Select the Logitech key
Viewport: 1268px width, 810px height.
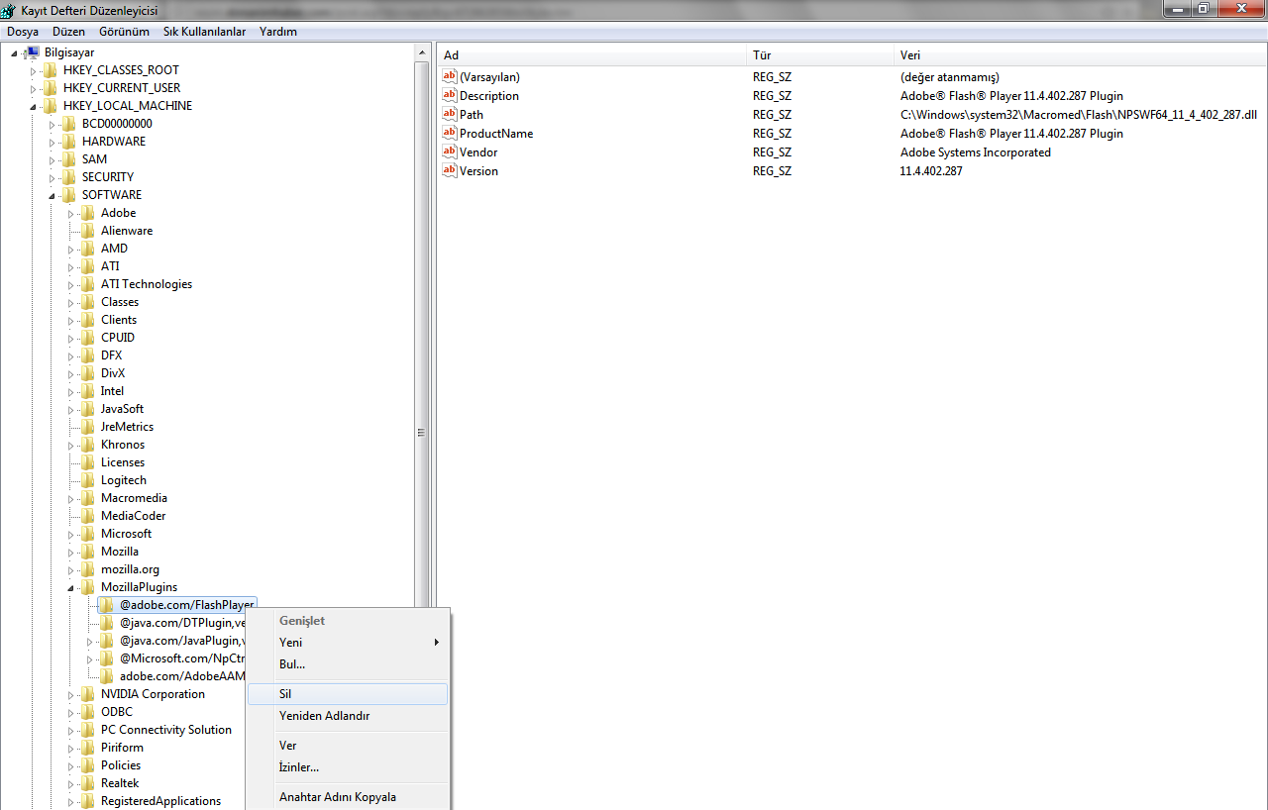(123, 480)
